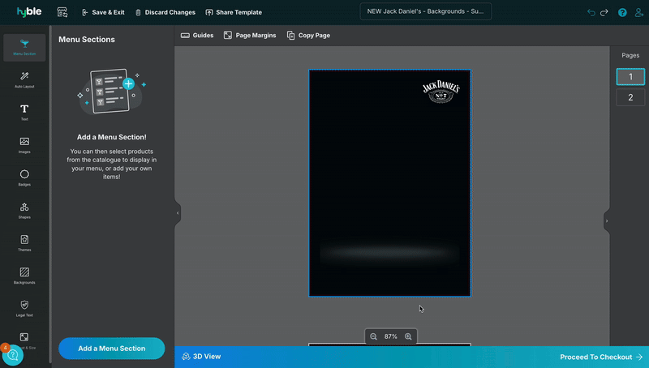Switch to page 1 thumbnail

coord(630,76)
